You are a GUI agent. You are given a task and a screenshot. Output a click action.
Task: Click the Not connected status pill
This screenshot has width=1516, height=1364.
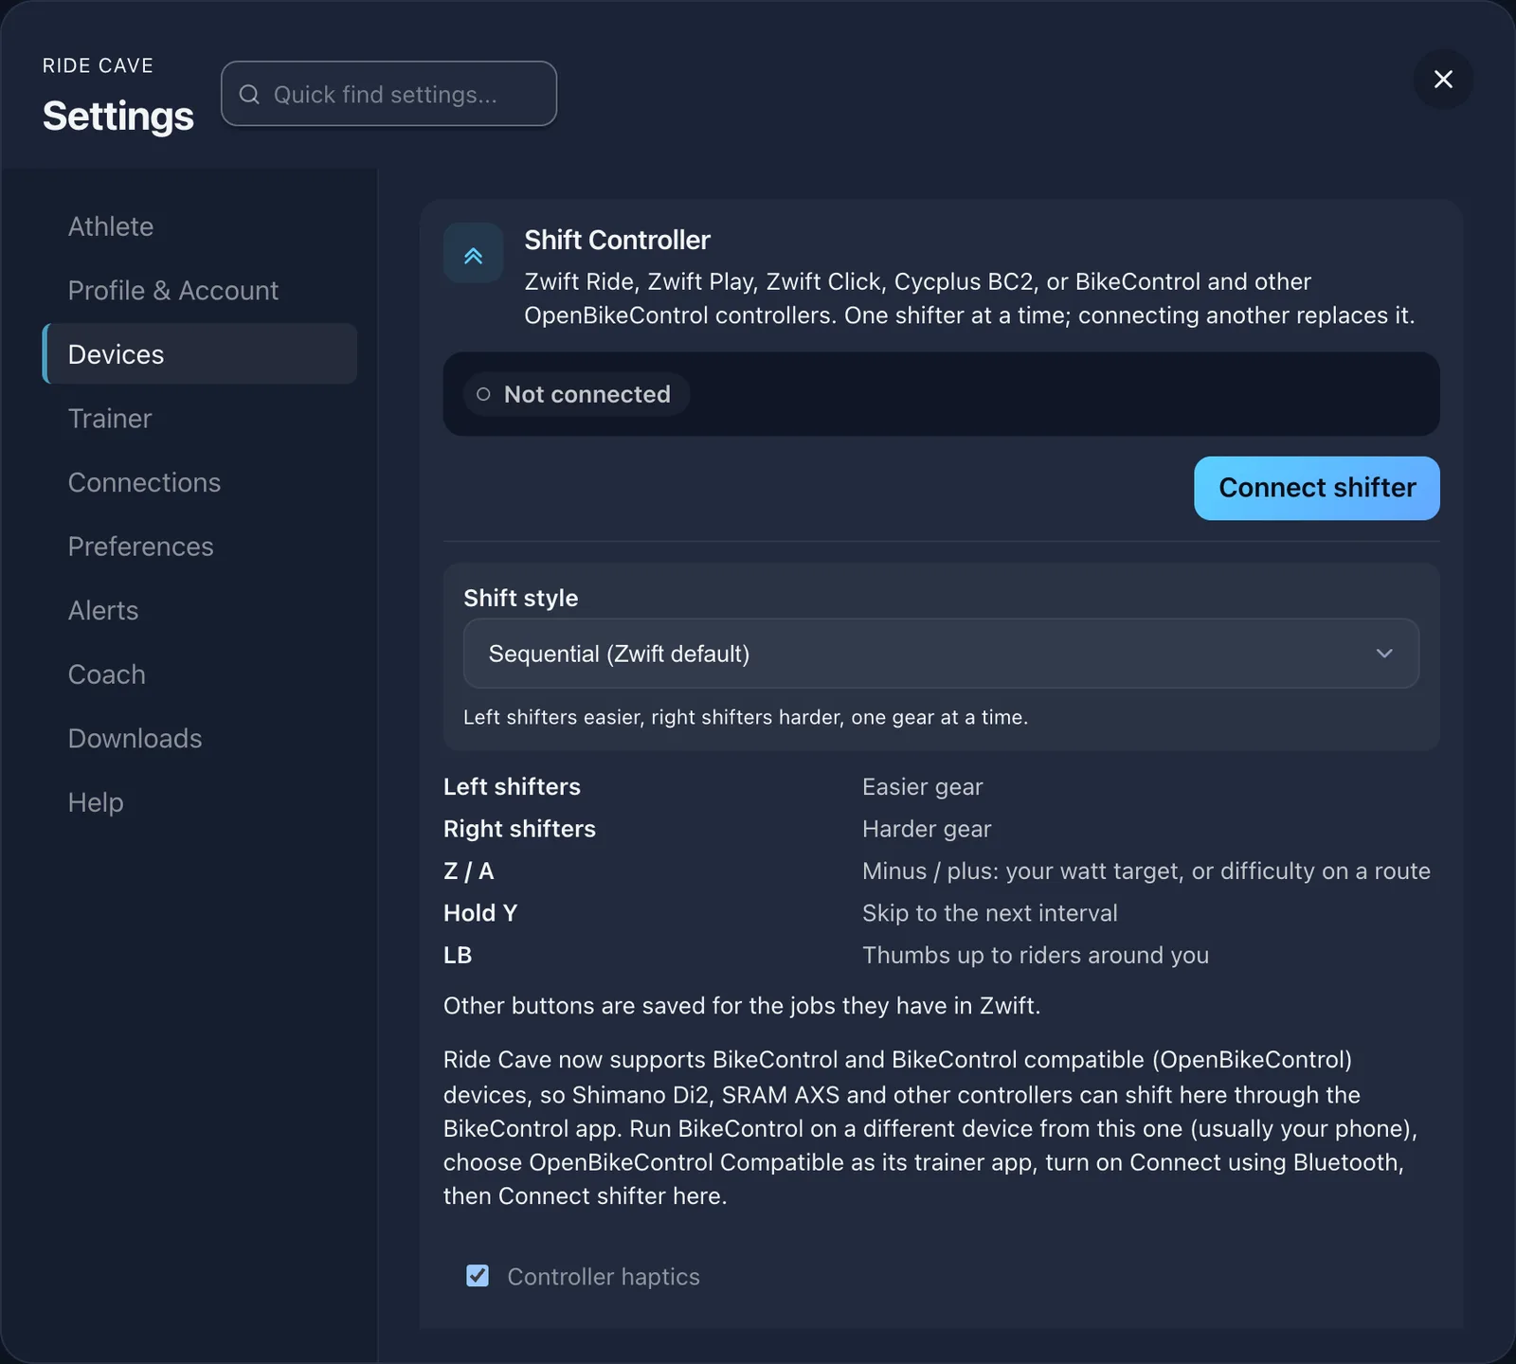[x=576, y=394]
